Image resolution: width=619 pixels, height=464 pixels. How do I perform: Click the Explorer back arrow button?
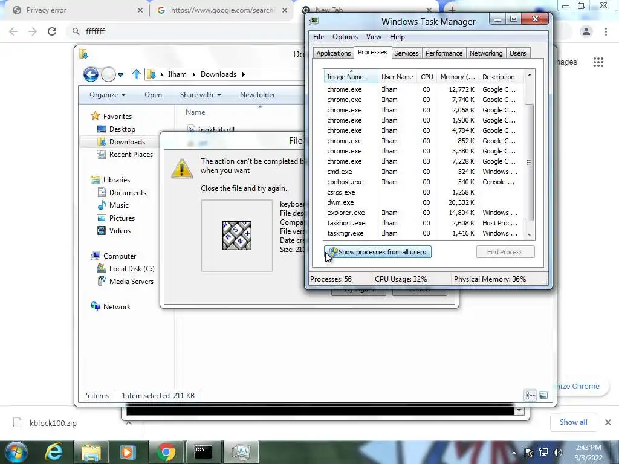point(91,74)
